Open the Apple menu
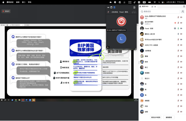The height and width of the screenshot is (121, 186). (3, 2)
